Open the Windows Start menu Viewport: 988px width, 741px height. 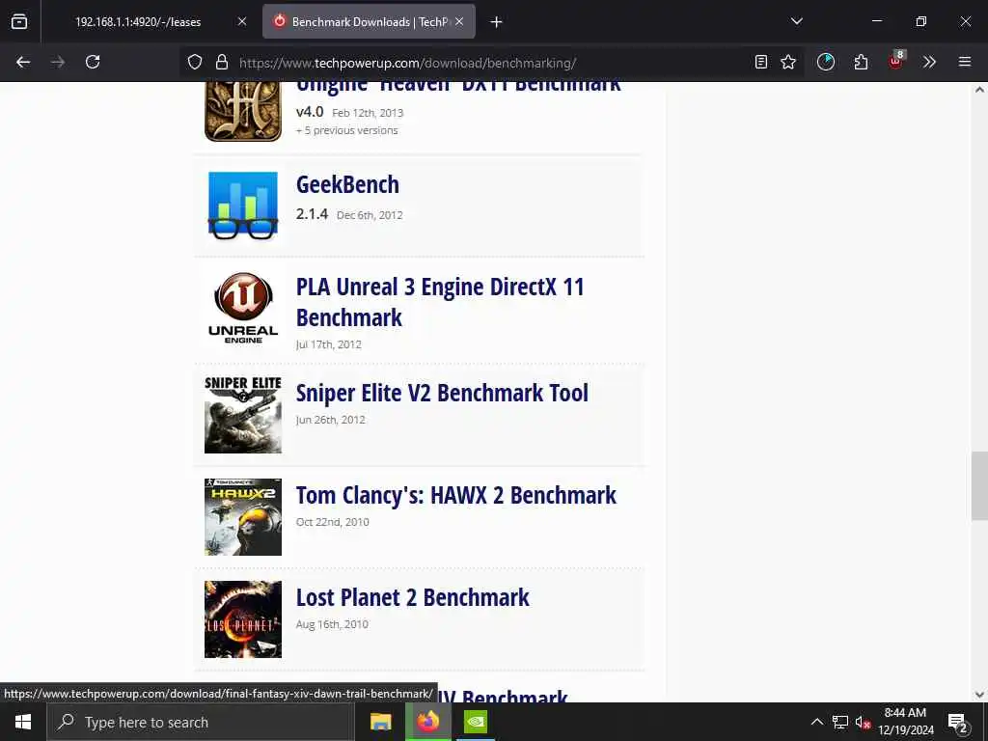[x=23, y=722]
